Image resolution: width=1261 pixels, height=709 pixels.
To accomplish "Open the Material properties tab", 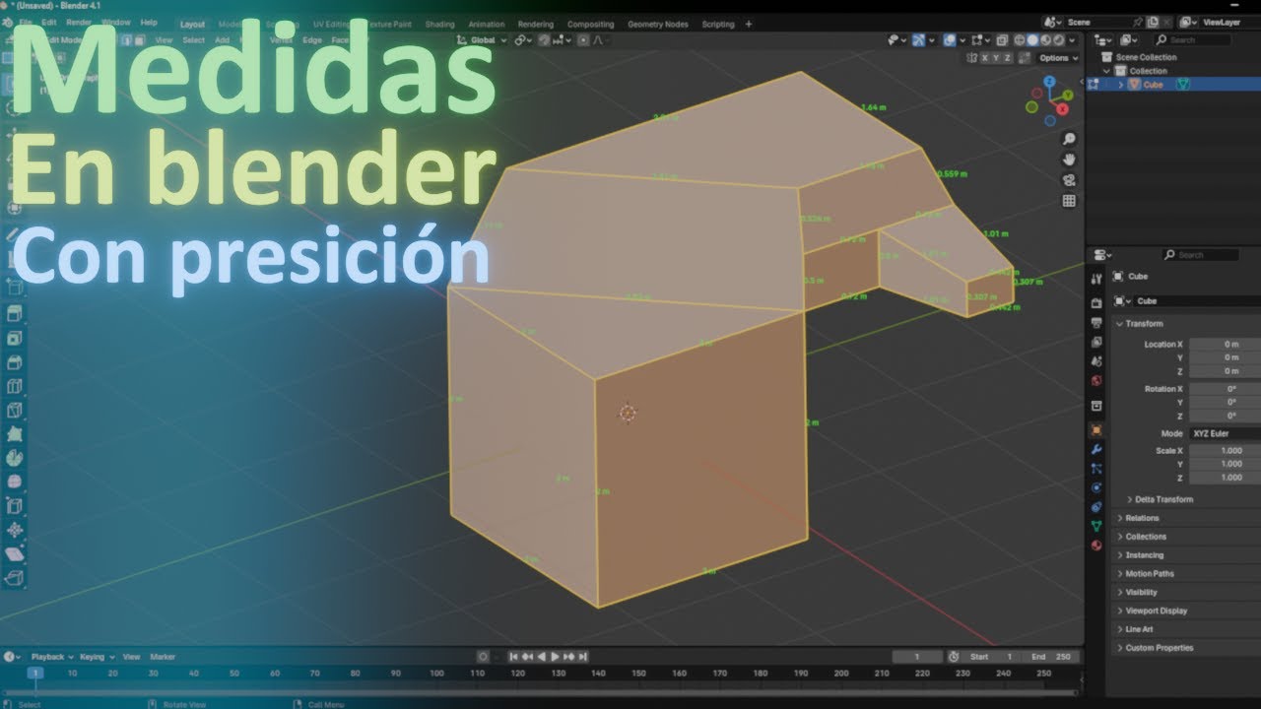I will (1096, 546).
